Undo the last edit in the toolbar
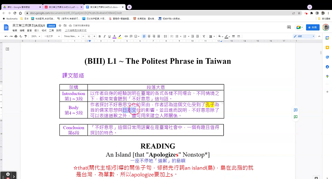 (6, 36)
